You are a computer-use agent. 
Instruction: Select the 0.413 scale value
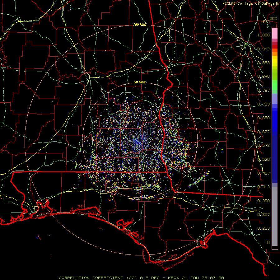coord(264,187)
